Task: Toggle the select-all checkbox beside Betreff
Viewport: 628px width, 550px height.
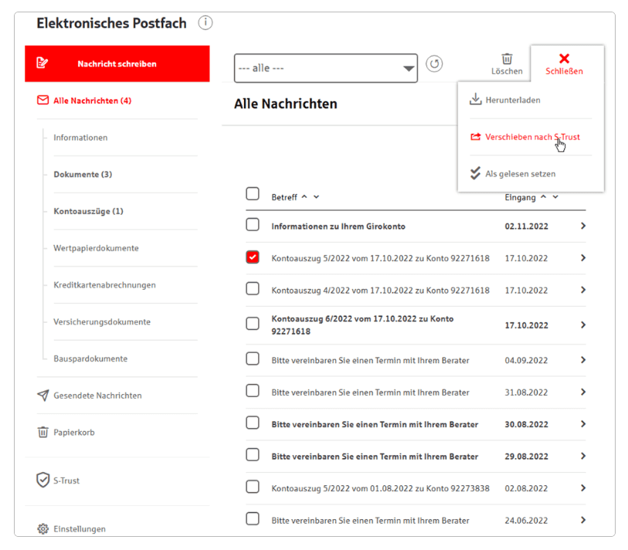Action: (253, 193)
